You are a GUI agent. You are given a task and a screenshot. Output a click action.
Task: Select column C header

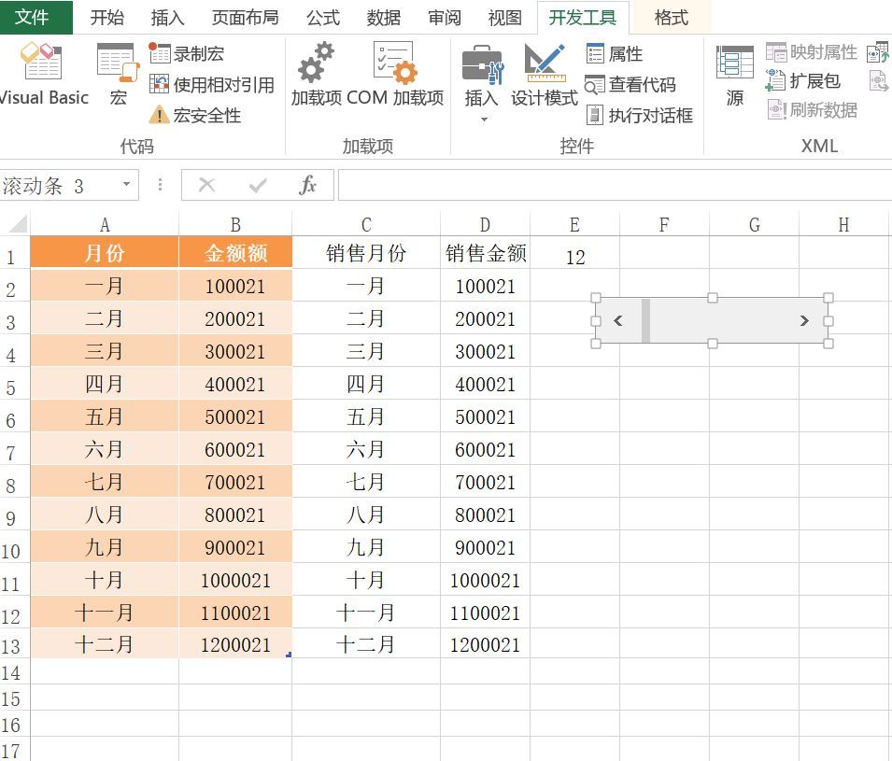pos(366,225)
